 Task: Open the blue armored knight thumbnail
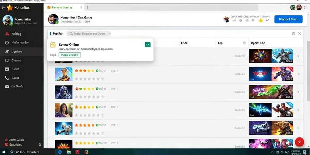64,128
